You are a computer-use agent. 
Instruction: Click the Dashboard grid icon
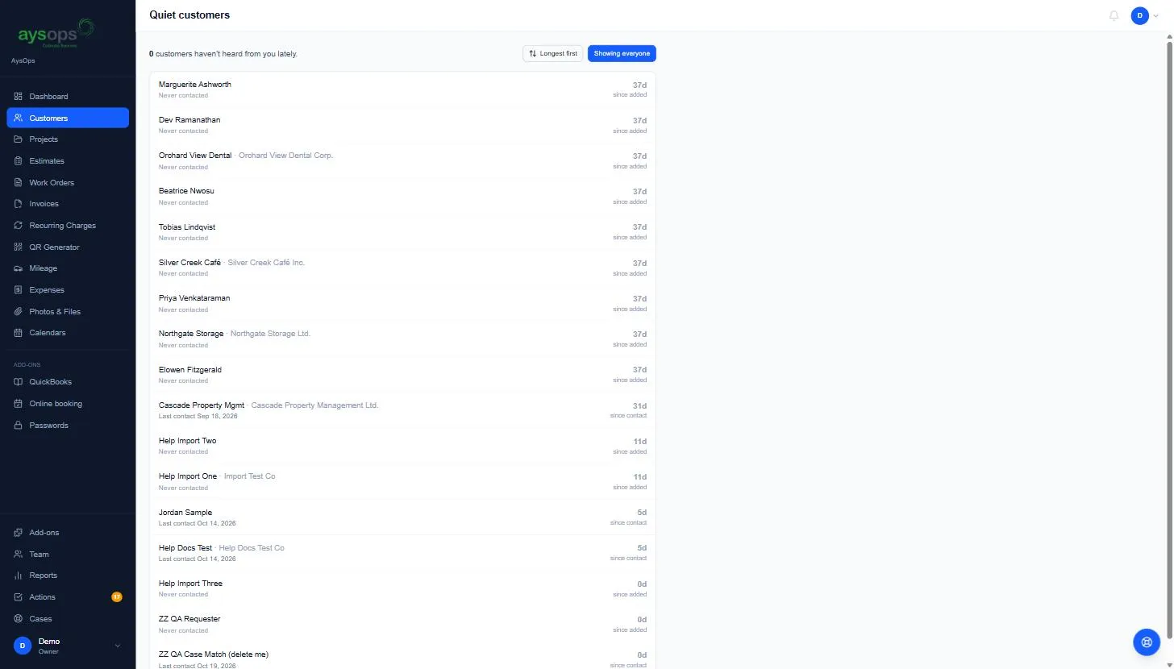[x=19, y=97]
